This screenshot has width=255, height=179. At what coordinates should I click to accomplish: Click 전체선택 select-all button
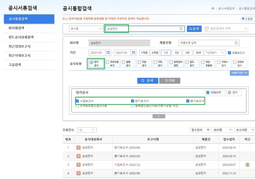tap(215, 93)
